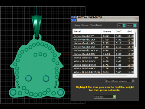Click the DWT column header
The height and width of the screenshot is (109, 145).
tap(120, 31)
